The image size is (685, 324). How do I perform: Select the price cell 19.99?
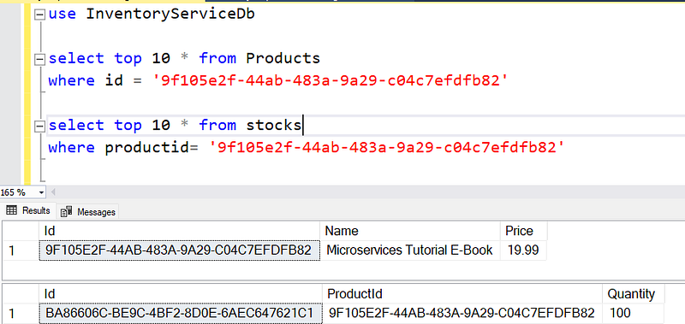tap(523, 250)
